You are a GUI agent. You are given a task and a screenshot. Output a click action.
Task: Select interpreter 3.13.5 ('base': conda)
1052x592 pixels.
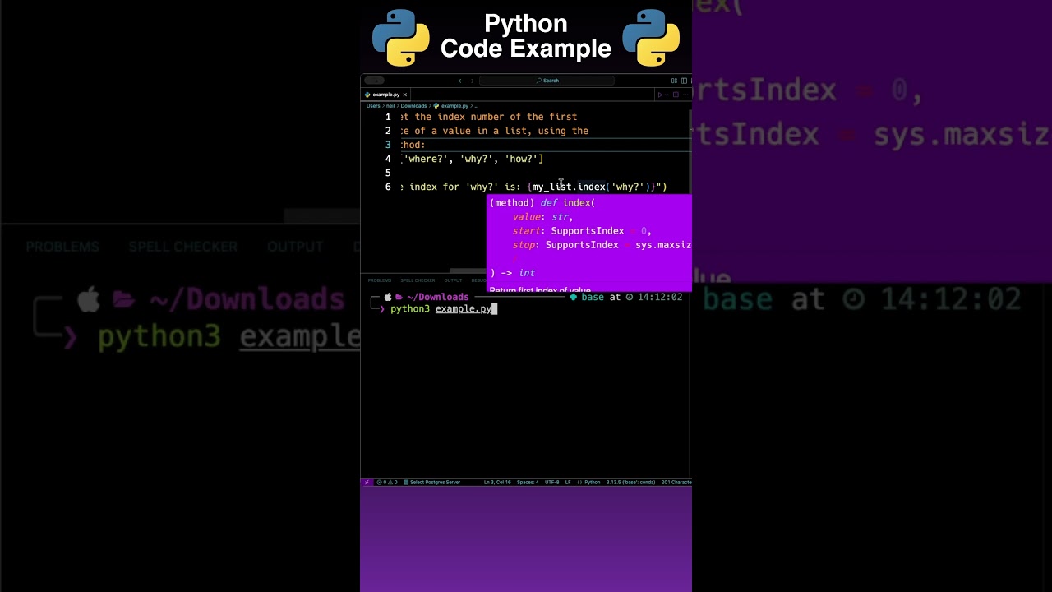pyautogui.click(x=630, y=482)
